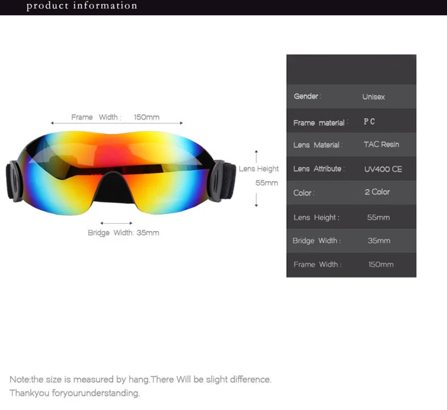The image size is (447, 410).
Task: Click the ski goggles product image
Action: point(121,173)
